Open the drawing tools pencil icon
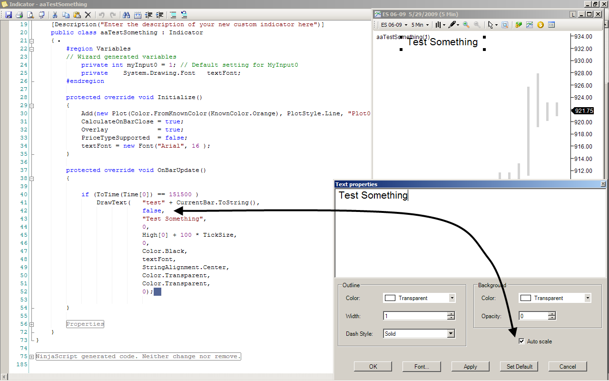 coord(452,25)
